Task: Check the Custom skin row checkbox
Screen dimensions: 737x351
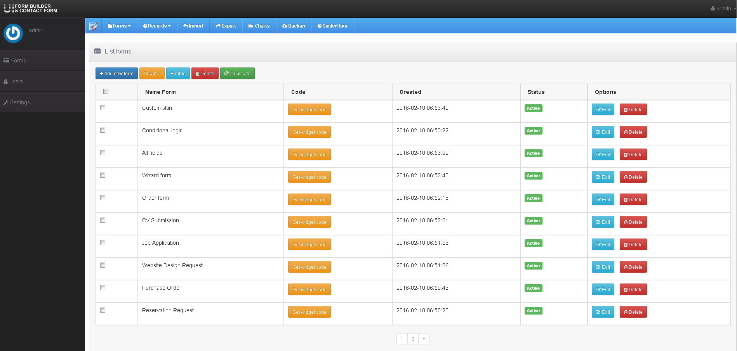Action: [103, 108]
